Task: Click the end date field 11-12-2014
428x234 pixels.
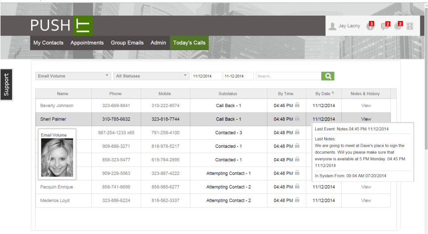Action: 238,76
